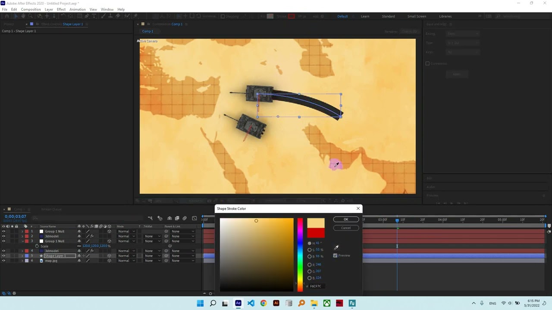Close the Shape Stroke Color dialog

tap(358, 208)
